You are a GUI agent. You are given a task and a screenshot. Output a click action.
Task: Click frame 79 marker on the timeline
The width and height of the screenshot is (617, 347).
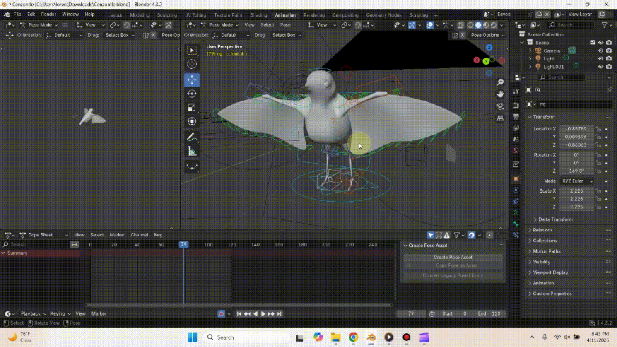click(183, 245)
